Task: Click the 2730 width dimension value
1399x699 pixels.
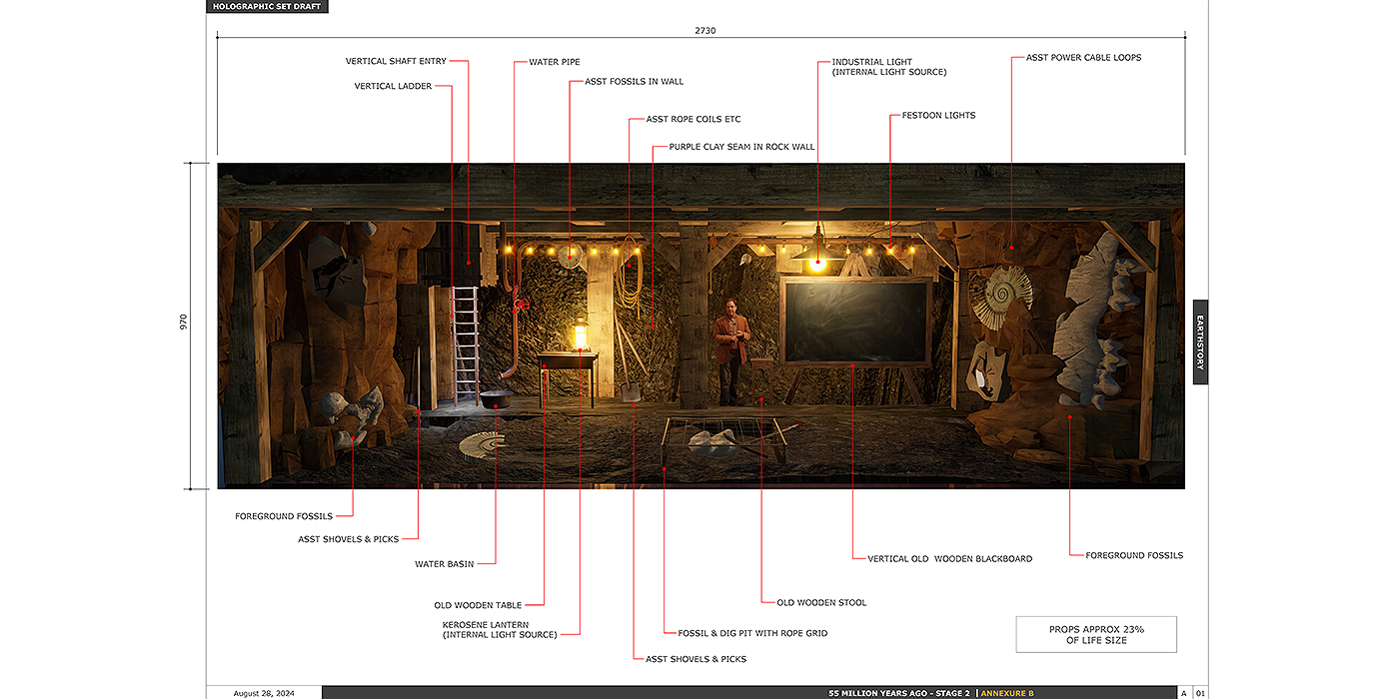Action: (705, 31)
